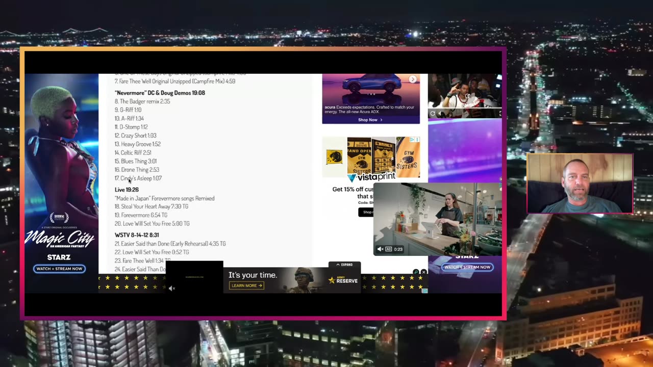Click the green round icon beside the banner close
The image size is (653, 367).
click(x=416, y=272)
